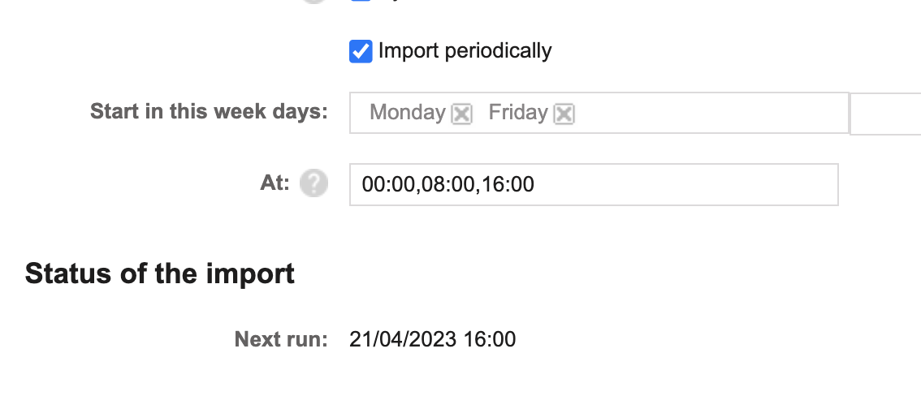Click the Next run: label
Viewport: 921px width, 396px height.
click(281, 339)
